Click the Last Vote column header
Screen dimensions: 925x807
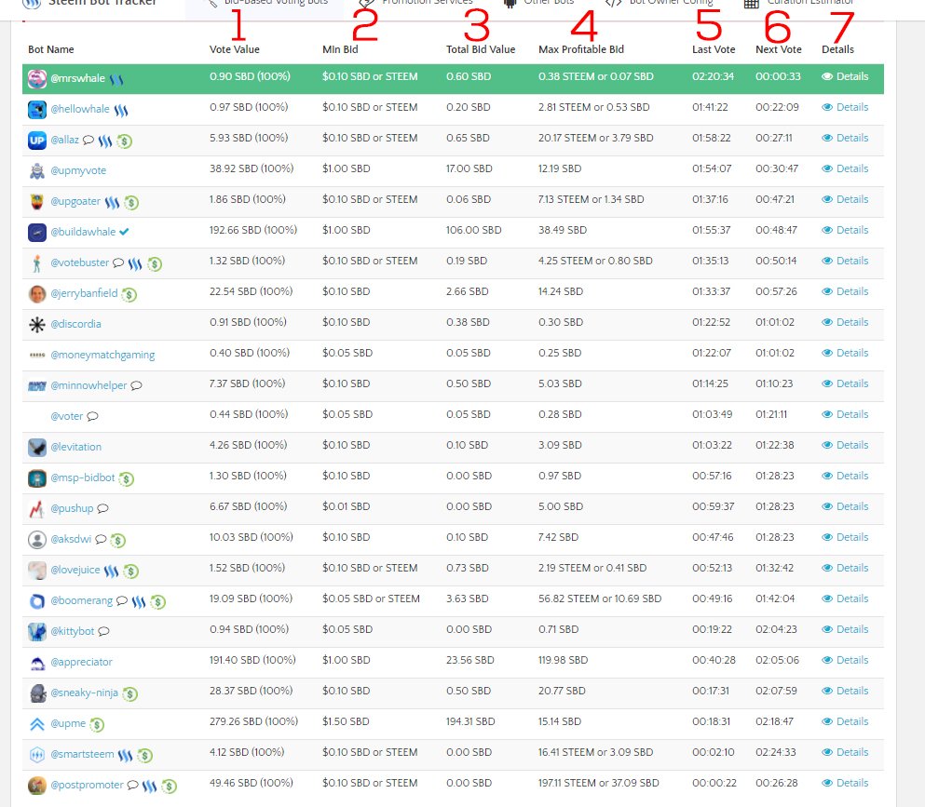(714, 49)
